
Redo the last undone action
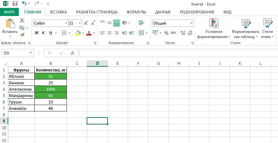[x=37, y=3]
